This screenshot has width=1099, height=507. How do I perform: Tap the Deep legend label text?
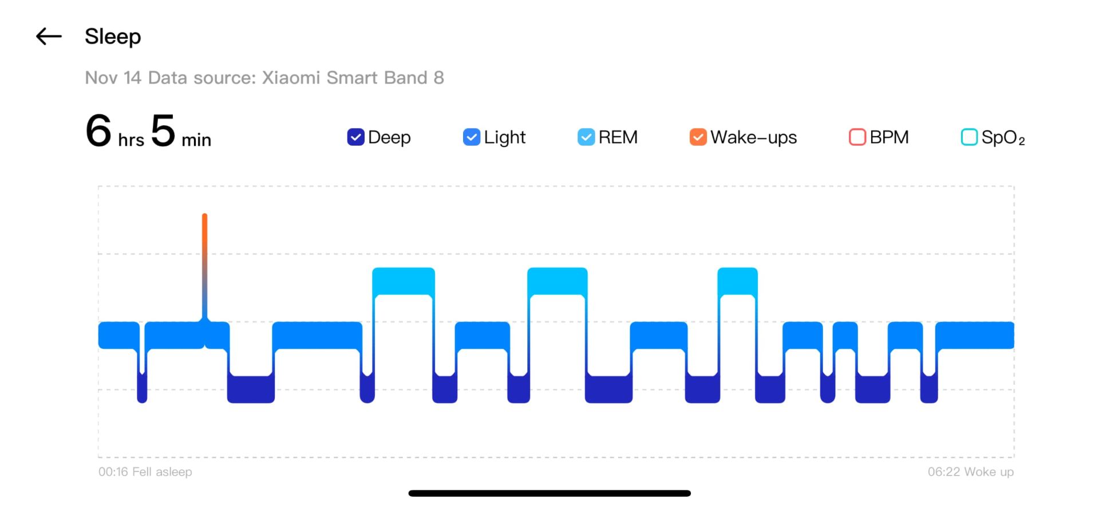point(389,137)
